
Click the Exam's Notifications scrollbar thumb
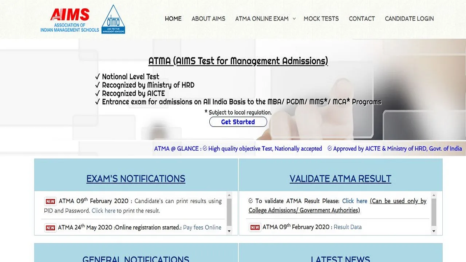click(x=229, y=212)
